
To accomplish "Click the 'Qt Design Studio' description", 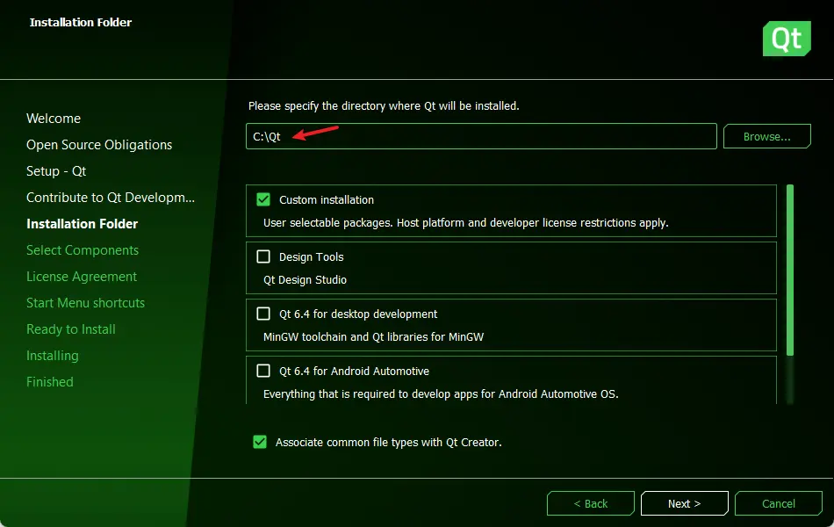I will point(306,280).
